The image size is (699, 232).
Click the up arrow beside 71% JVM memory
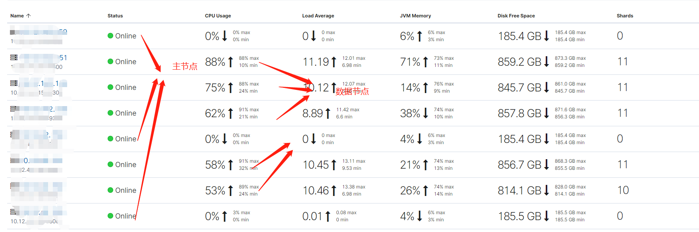click(425, 62)
